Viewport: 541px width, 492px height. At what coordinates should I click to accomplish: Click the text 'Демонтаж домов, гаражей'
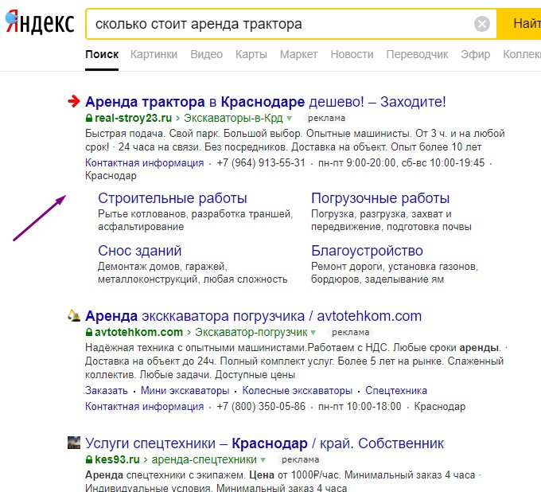point(162,267)
